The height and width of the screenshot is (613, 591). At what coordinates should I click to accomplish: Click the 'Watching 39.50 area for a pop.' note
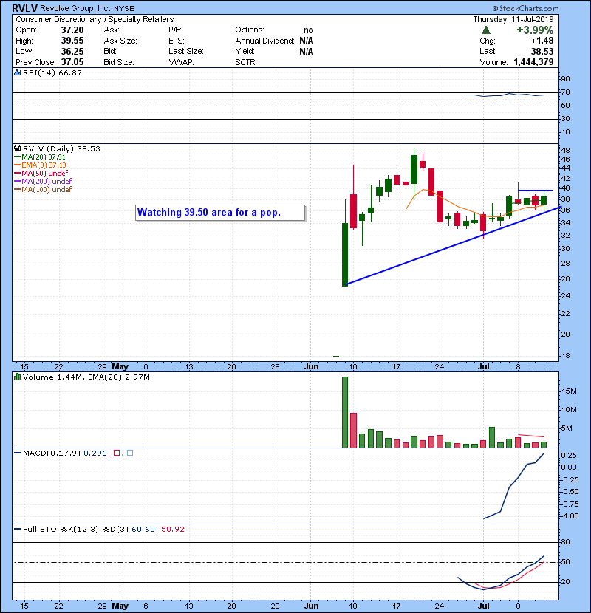coord(220,213)
